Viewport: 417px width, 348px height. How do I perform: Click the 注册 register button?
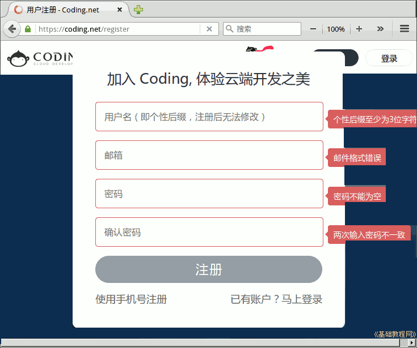click(x=209, y=269)
